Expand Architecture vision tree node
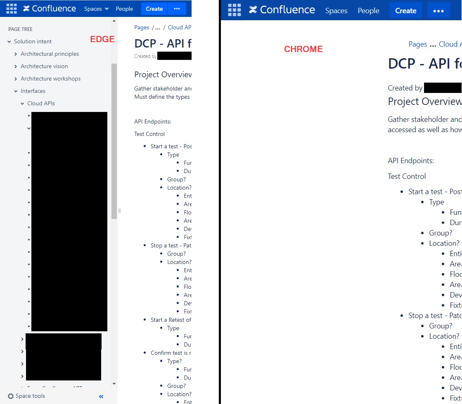This screenshot has width=462, height=404. pyautogui.click(x=16, y=67)
